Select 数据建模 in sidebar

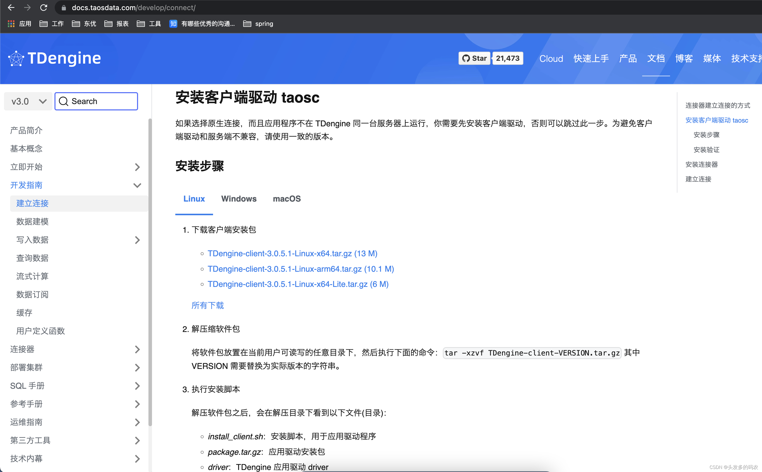coord(32,222)
